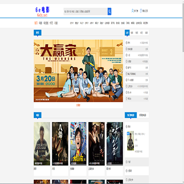This screenshot has height=184, width=184.
Task: Click the orange caption link under banner
Action: click(78, 105)
